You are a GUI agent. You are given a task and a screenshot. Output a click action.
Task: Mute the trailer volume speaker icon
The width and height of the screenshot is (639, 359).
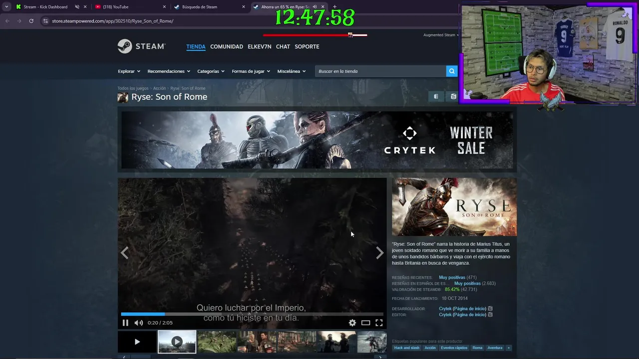pos(139,323)
